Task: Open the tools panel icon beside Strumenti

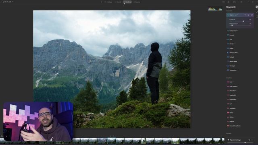Action: point(257,7)
